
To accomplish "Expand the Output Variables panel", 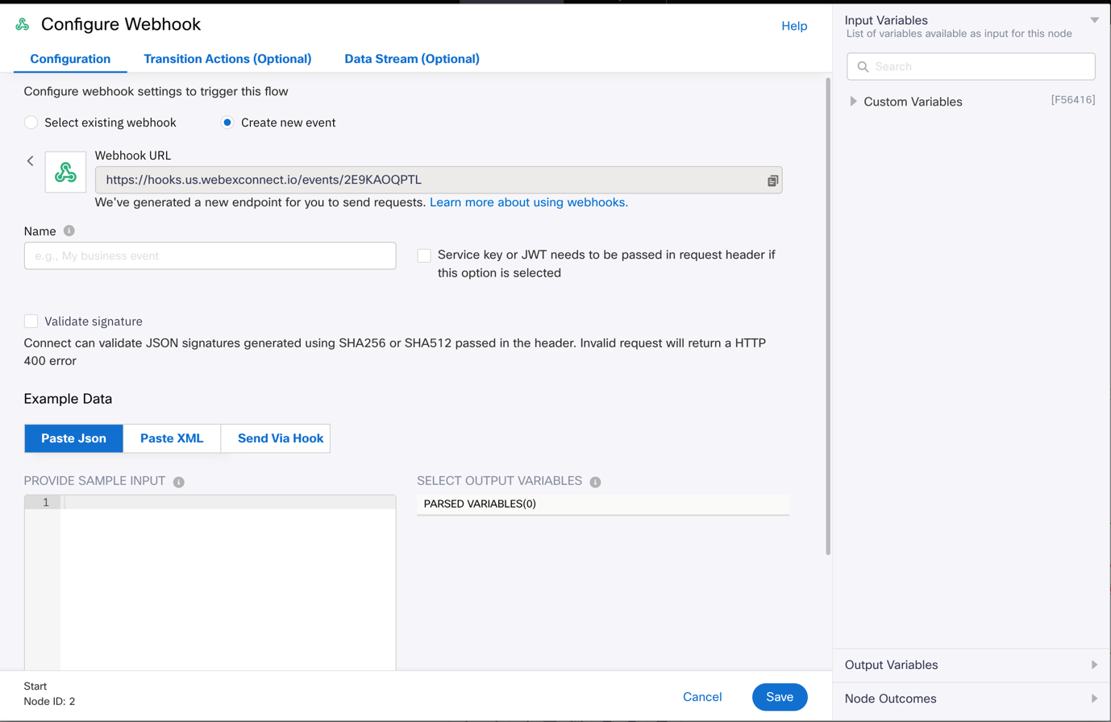I will click(1094, 665).
